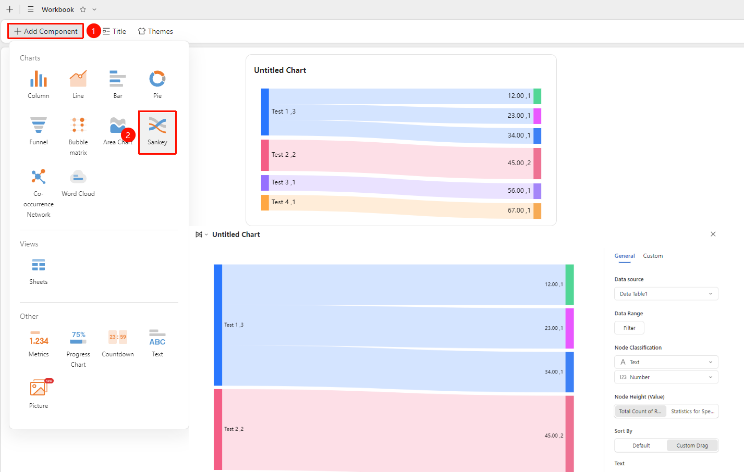Add a Metrics component
This screenshot has height=472, width=744.
39,343
